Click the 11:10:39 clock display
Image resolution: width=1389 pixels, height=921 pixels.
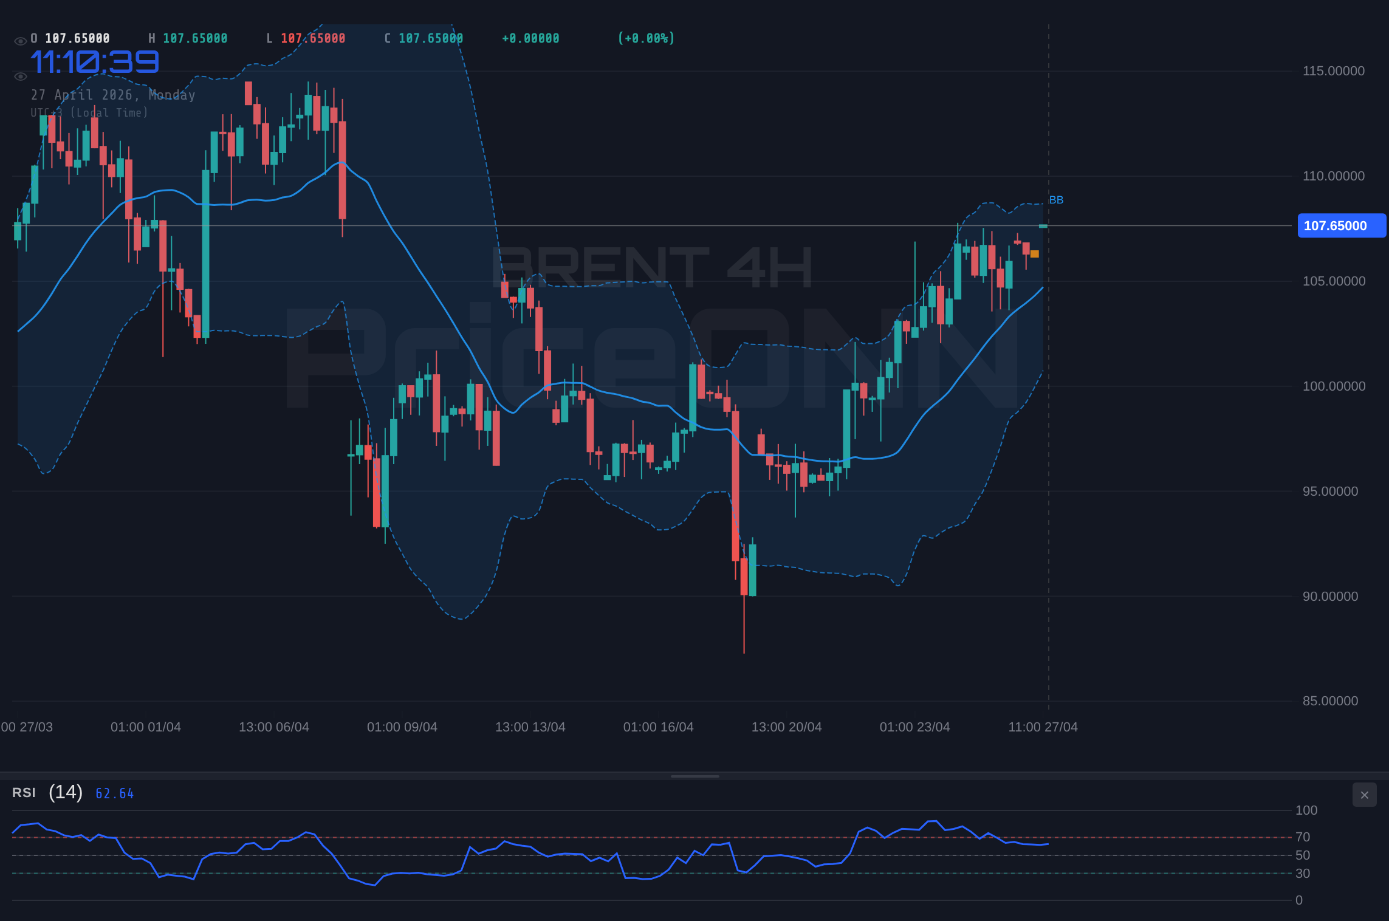click(95, 62)
